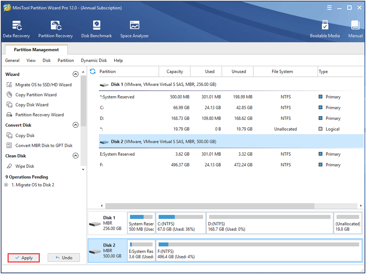This screenshot has height=274, width=366.
Task: Click the Apply button
Action: [24, 258]
